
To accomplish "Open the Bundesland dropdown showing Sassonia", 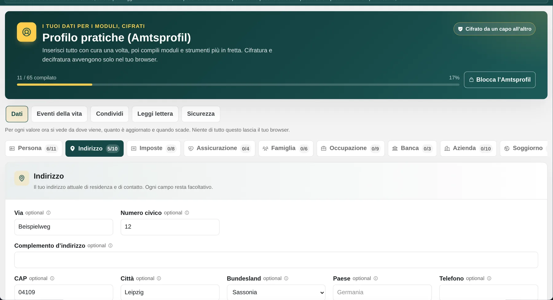I will [276, 292].
